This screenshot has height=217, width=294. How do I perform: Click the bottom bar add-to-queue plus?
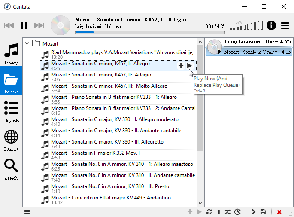click(190, 212)
